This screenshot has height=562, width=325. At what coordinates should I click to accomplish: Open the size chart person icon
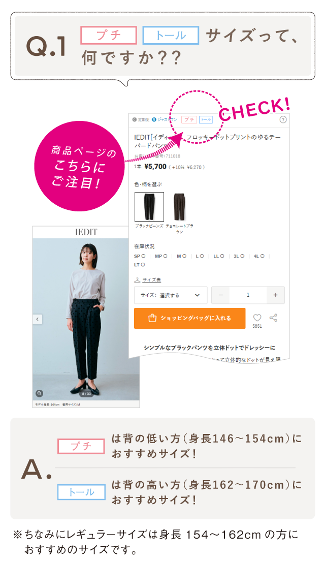(x=137, y=280)
